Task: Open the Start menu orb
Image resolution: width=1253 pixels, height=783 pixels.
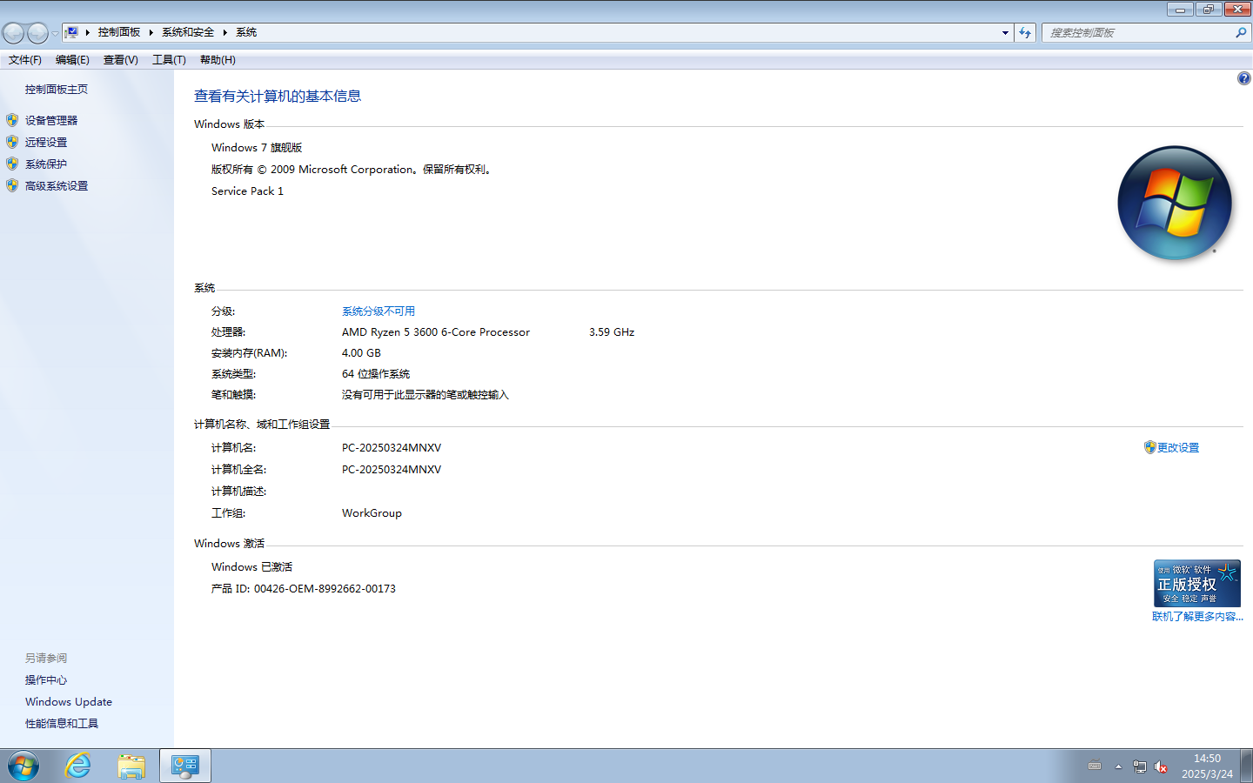Action: (x=23, y=766)
